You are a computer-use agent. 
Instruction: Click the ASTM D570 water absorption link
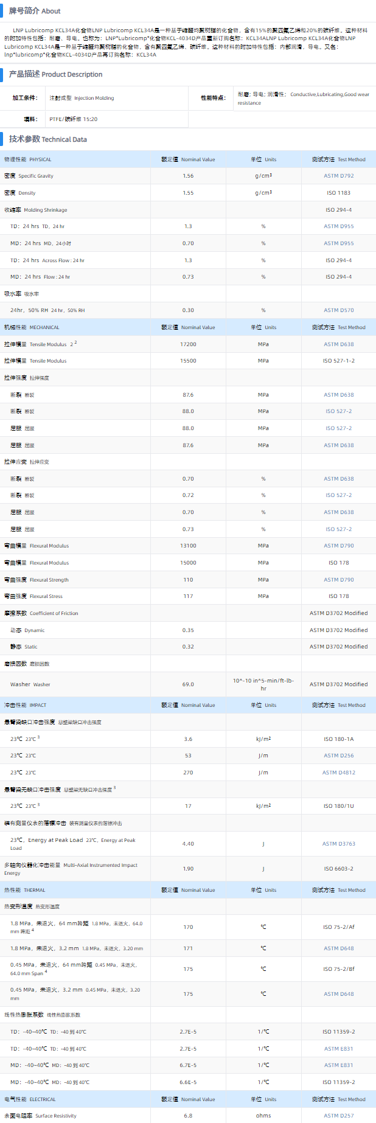338,310
